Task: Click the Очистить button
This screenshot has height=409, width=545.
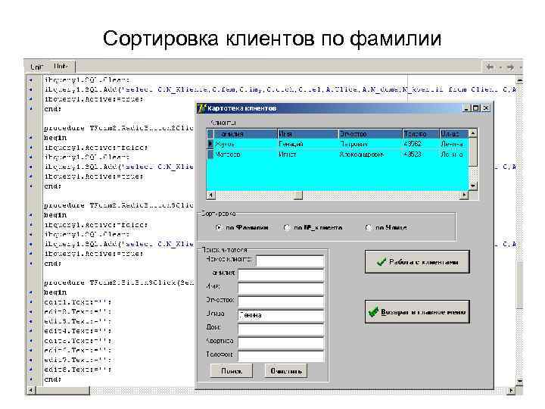Action: point(286,371)
